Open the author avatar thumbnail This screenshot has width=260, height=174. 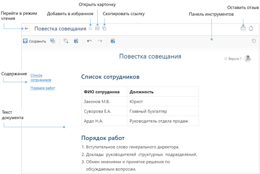pos(248,59)
